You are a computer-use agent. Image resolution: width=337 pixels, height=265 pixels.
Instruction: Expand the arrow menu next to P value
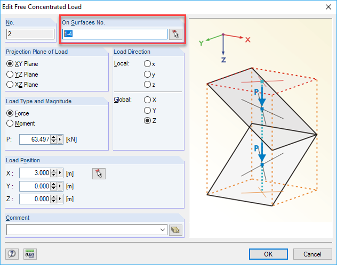tap(60, 139)
